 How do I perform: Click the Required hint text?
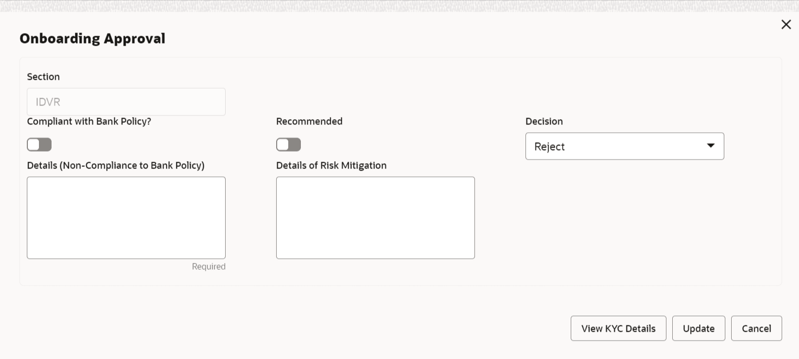[209, 267]
